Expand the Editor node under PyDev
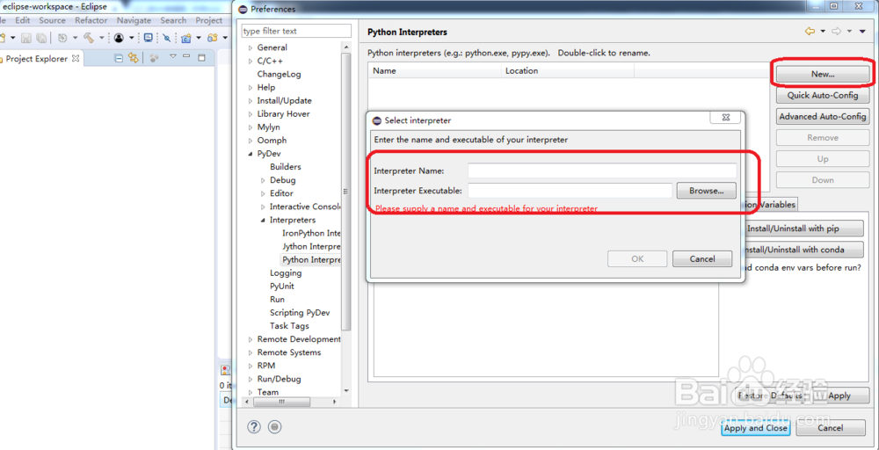The height and width of the screenshot is (450, 879). [x=264, y=193]
